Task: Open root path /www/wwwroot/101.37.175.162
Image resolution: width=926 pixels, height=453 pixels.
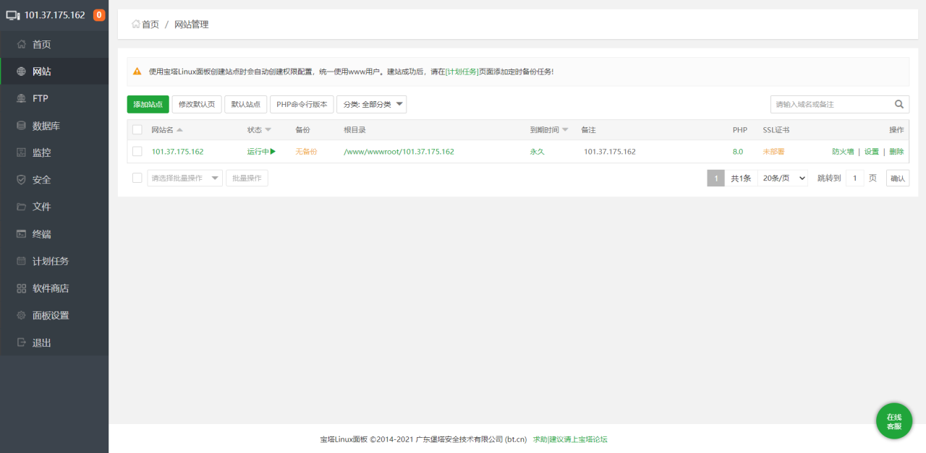Action: tap(399, 152)
